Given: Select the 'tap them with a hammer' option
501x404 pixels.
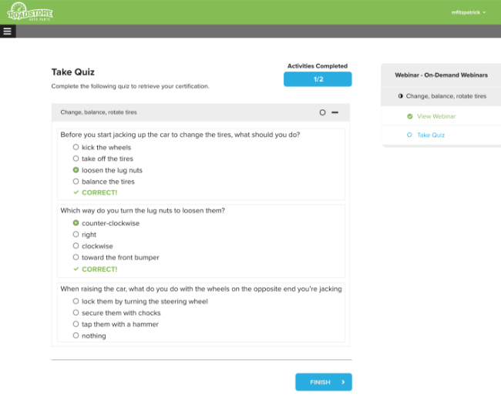Looking at the screenshot, I should [76, 325].
